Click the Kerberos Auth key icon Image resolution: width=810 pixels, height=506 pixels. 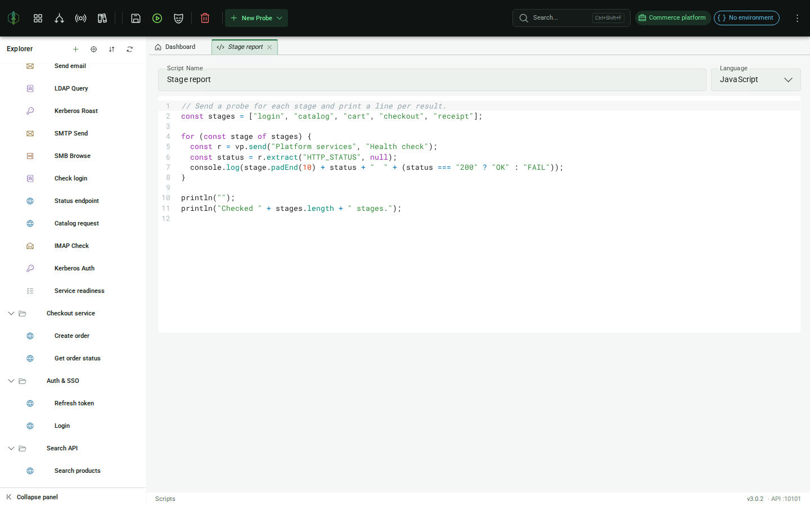(x=30, y=268)
